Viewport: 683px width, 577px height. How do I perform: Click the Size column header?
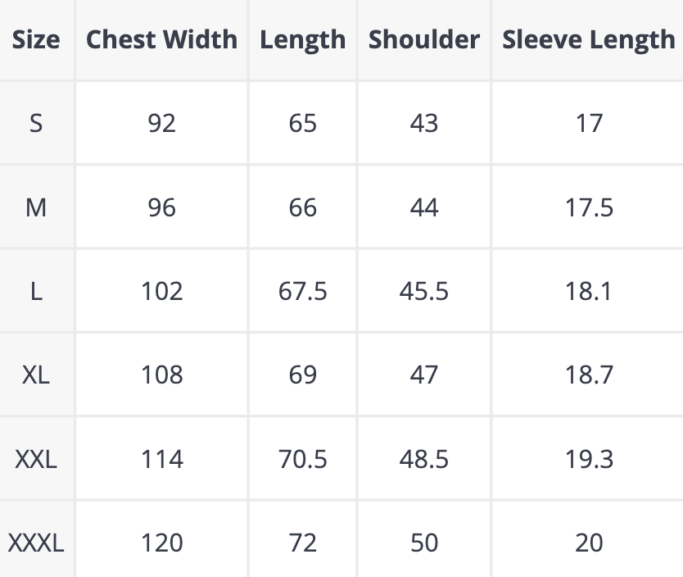[36, 39]
